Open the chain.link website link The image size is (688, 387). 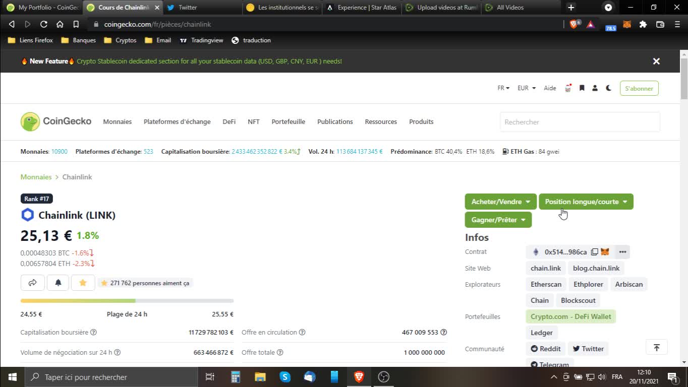(x=546, y=268)
